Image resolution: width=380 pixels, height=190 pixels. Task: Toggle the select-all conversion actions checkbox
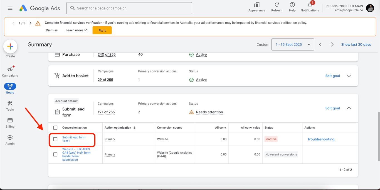(x=55, y=128)
